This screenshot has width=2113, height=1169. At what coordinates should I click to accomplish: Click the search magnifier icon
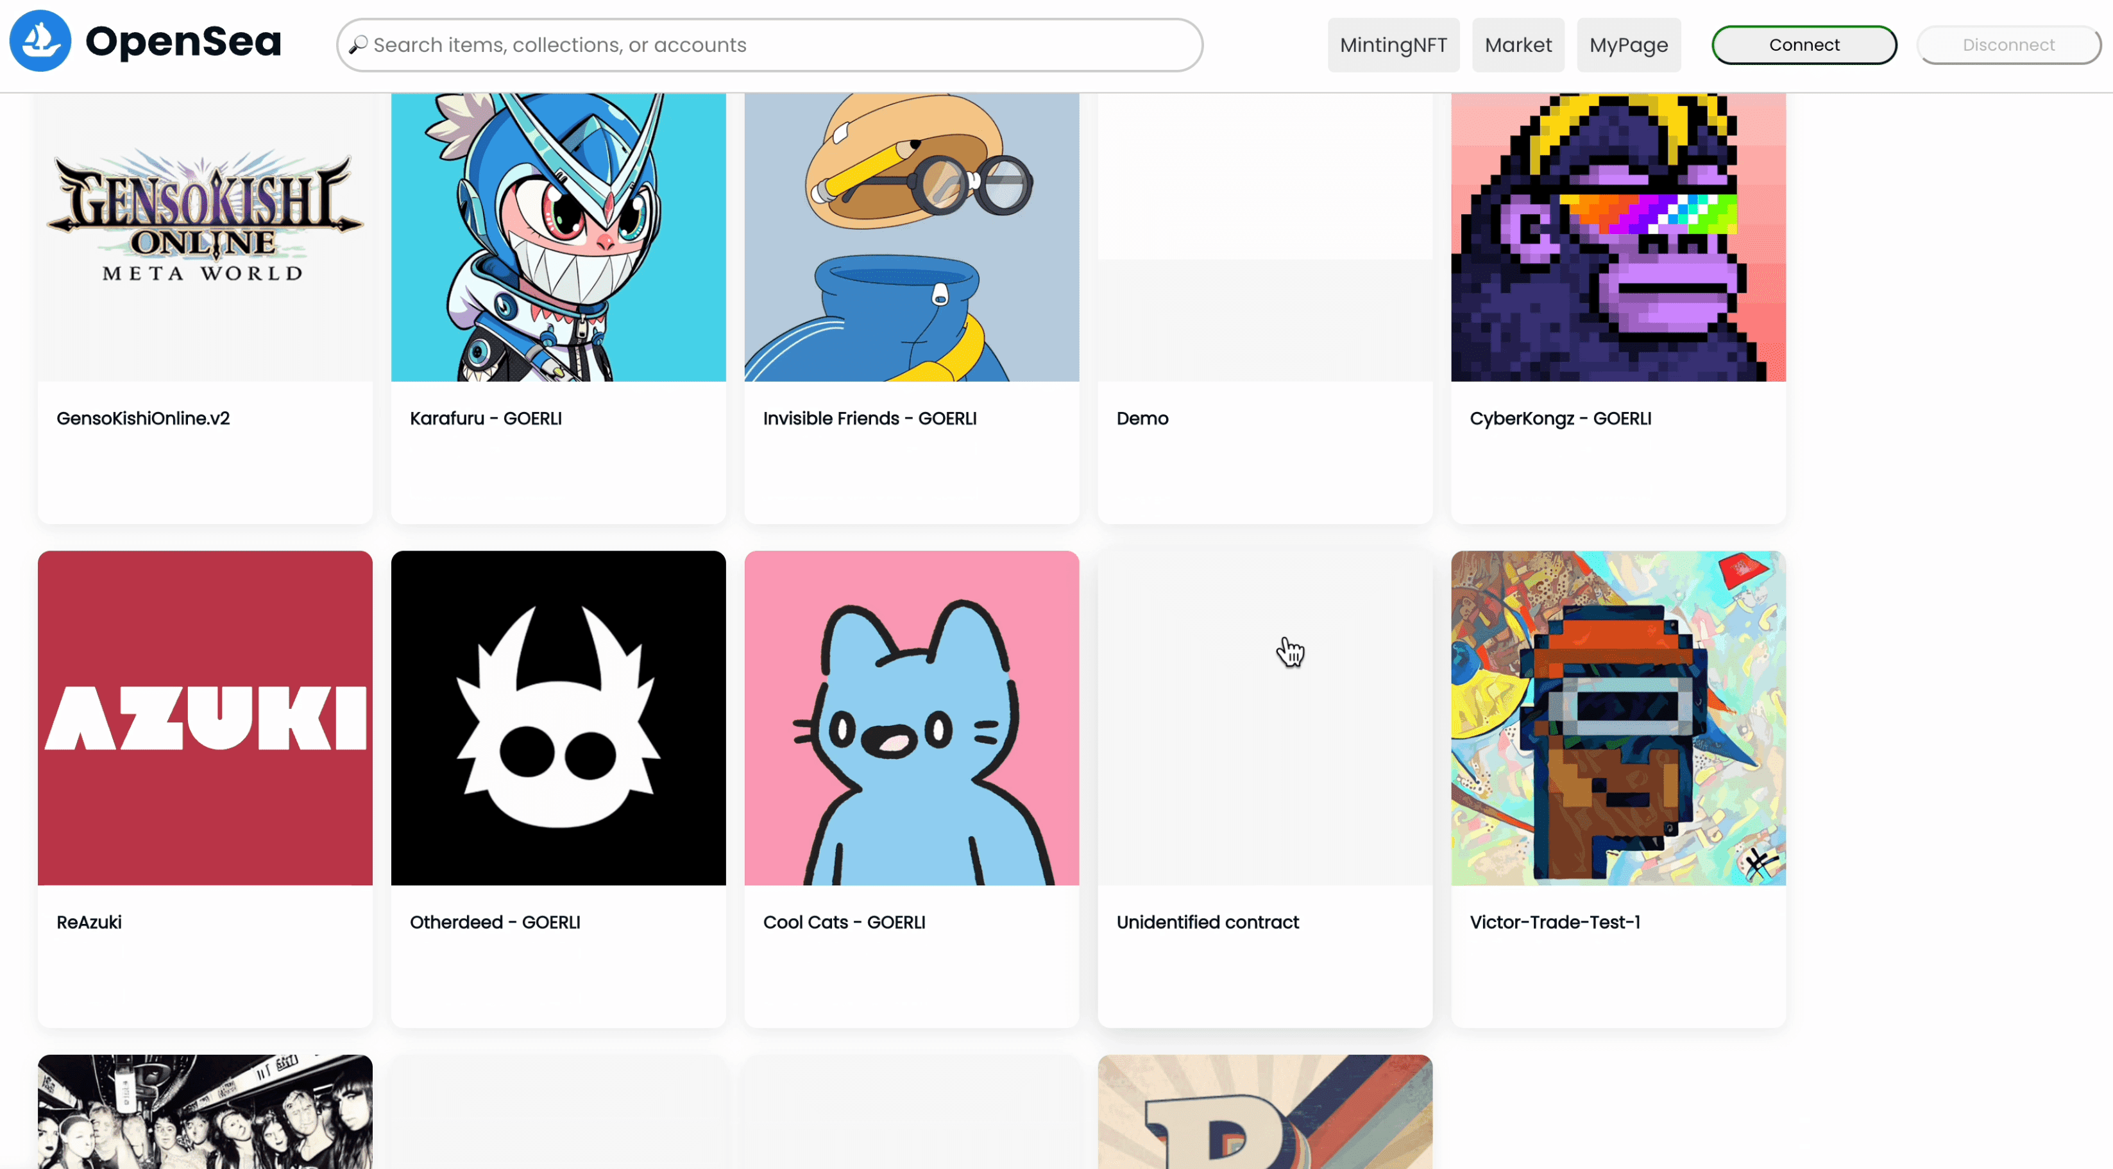359,45
